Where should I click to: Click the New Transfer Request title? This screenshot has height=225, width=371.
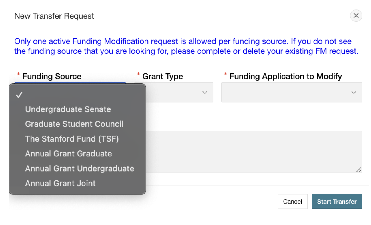pyautogui.click(x=54, y=16)
